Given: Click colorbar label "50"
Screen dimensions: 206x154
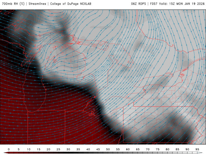Looking at the screenshot, I should click(x=108, y=149).
